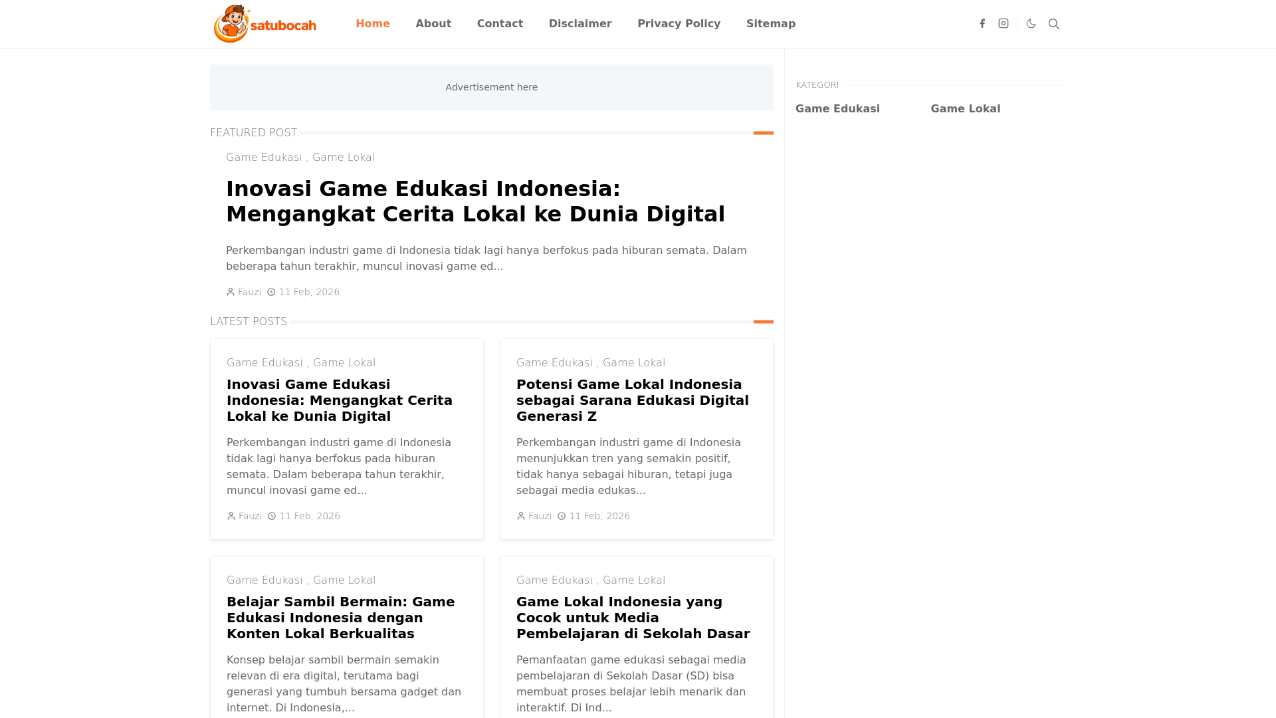
Task: Open search with the magnifier icon
Action: click(1054, 24)
